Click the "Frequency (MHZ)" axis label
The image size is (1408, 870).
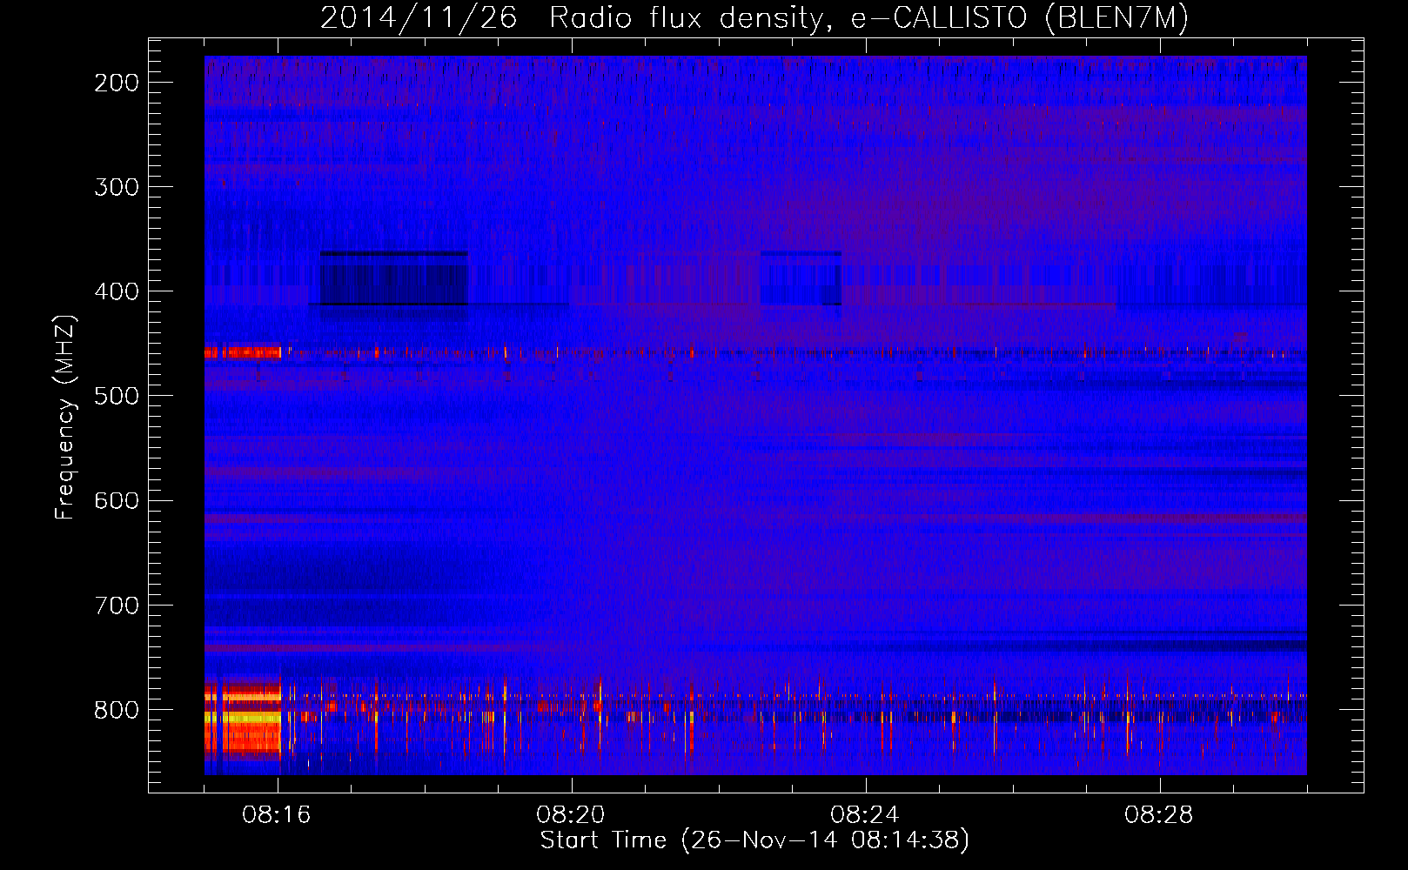pyautogui.click(x=65, y=418)
